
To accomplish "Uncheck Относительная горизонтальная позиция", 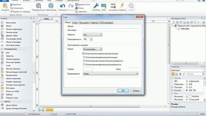I will tap(83, 53).
